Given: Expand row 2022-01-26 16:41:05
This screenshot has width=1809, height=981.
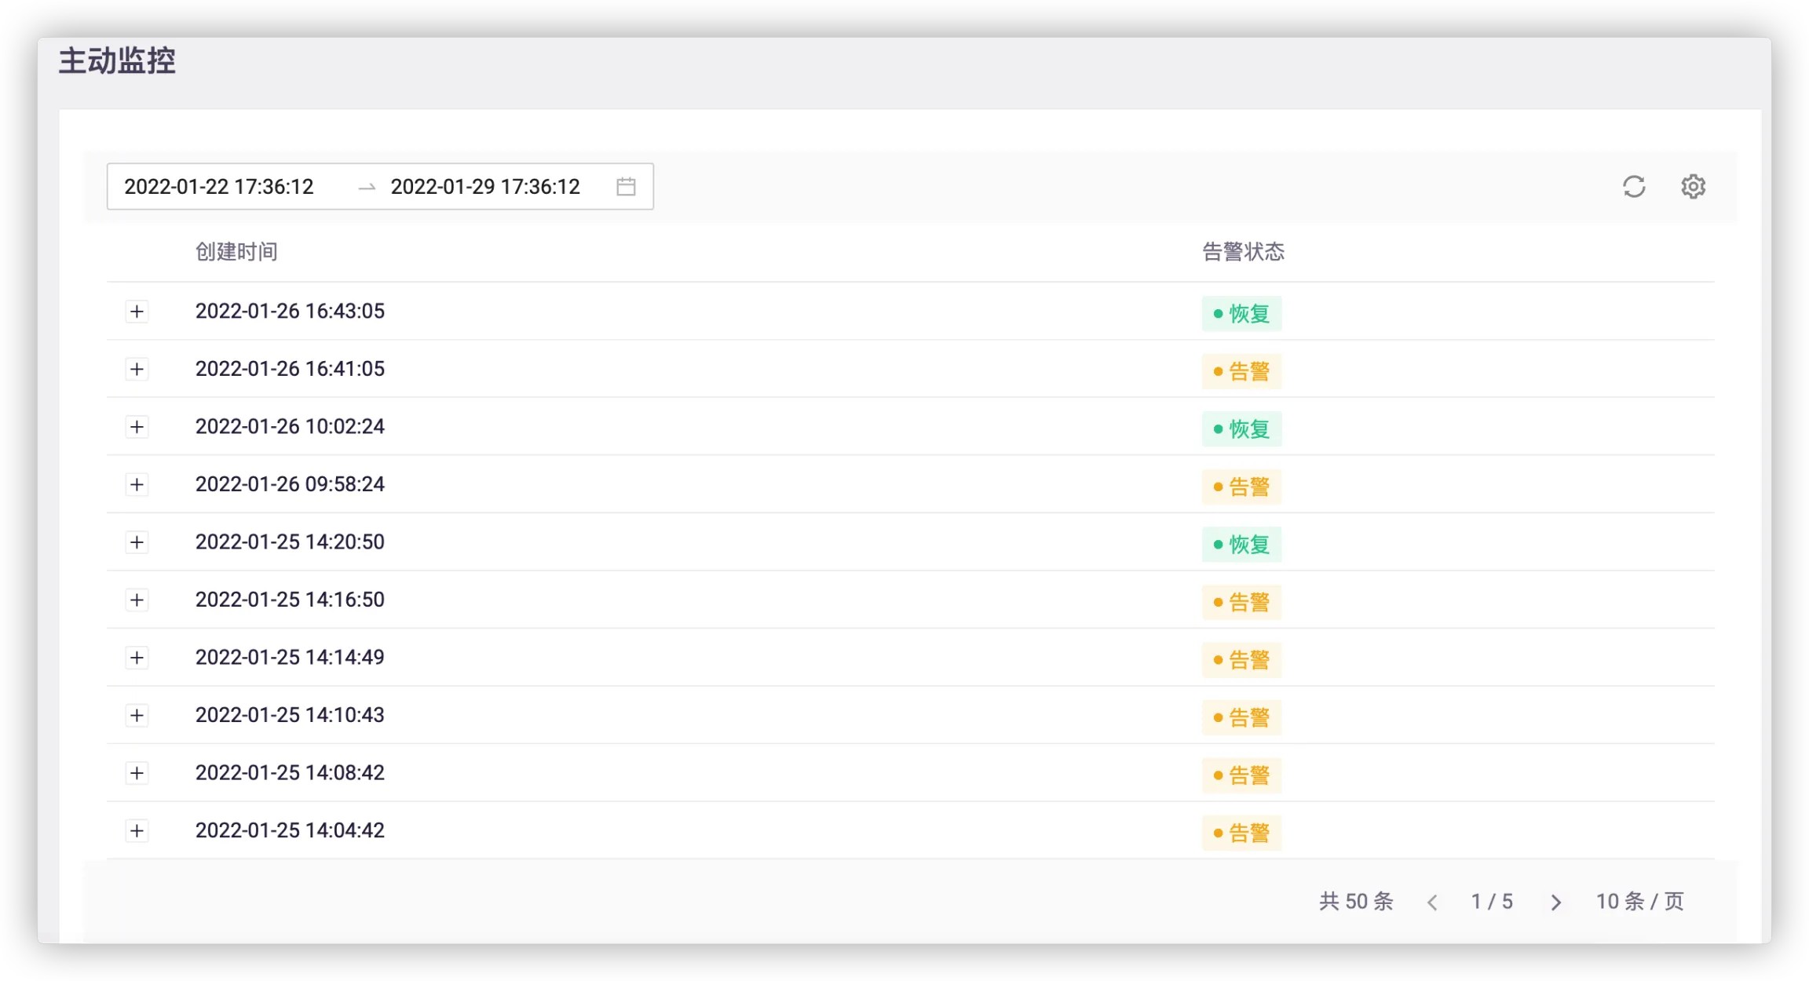Looking at the screenshot, I should 137,369.
